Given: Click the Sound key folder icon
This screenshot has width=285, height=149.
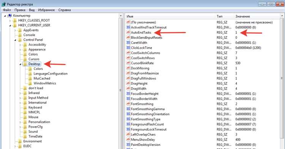Looking at the screenshot, I should pyautogui.click(x=25, y=132).
